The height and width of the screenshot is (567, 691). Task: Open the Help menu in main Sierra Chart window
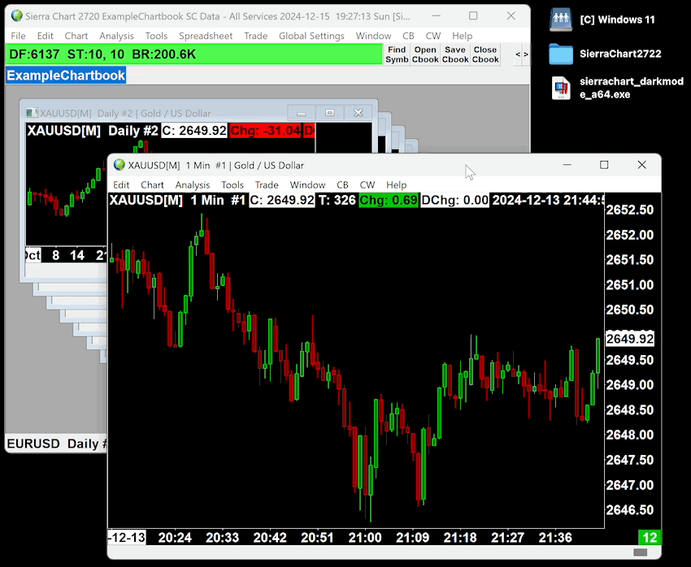462,36
